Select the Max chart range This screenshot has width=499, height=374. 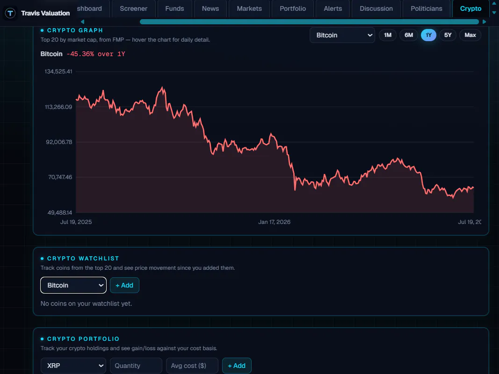coord(470,35)
